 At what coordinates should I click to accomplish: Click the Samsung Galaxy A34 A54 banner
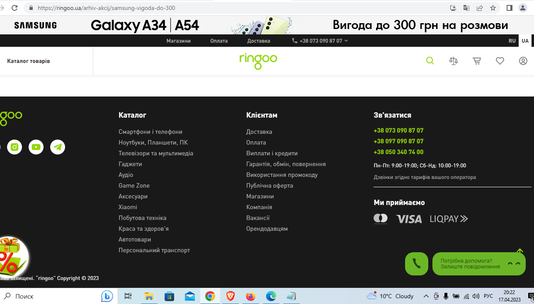pos(267,25)
